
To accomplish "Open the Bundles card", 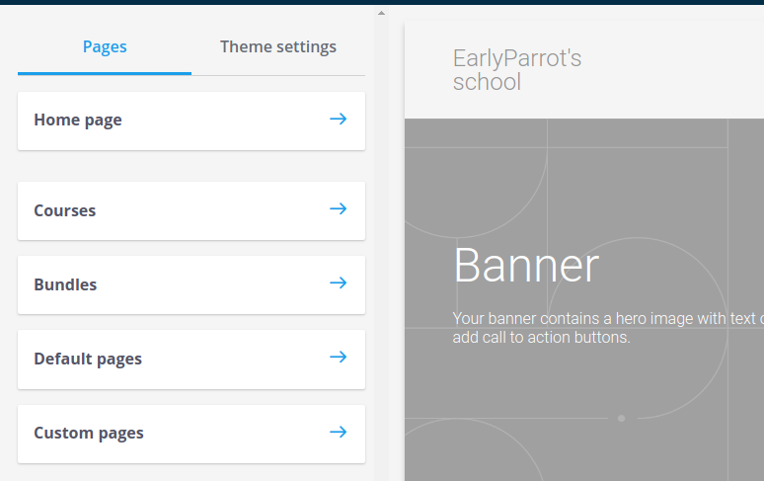I will click(191, 285).
